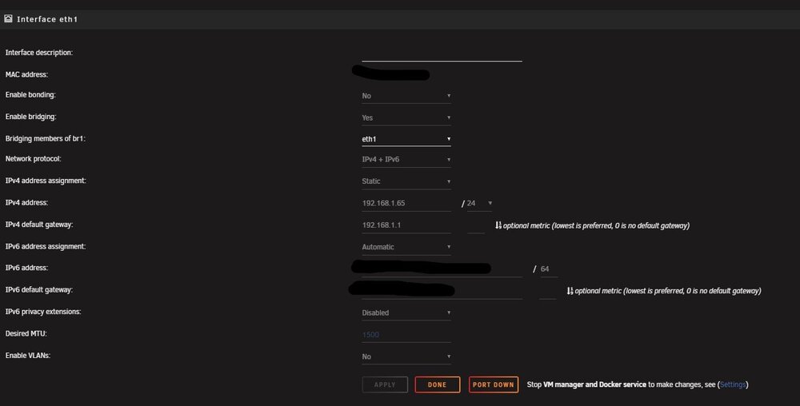Click the Interface description input field
Image resolution: width=800 pixels, height=406 pixels.
[x=442, y=54]
